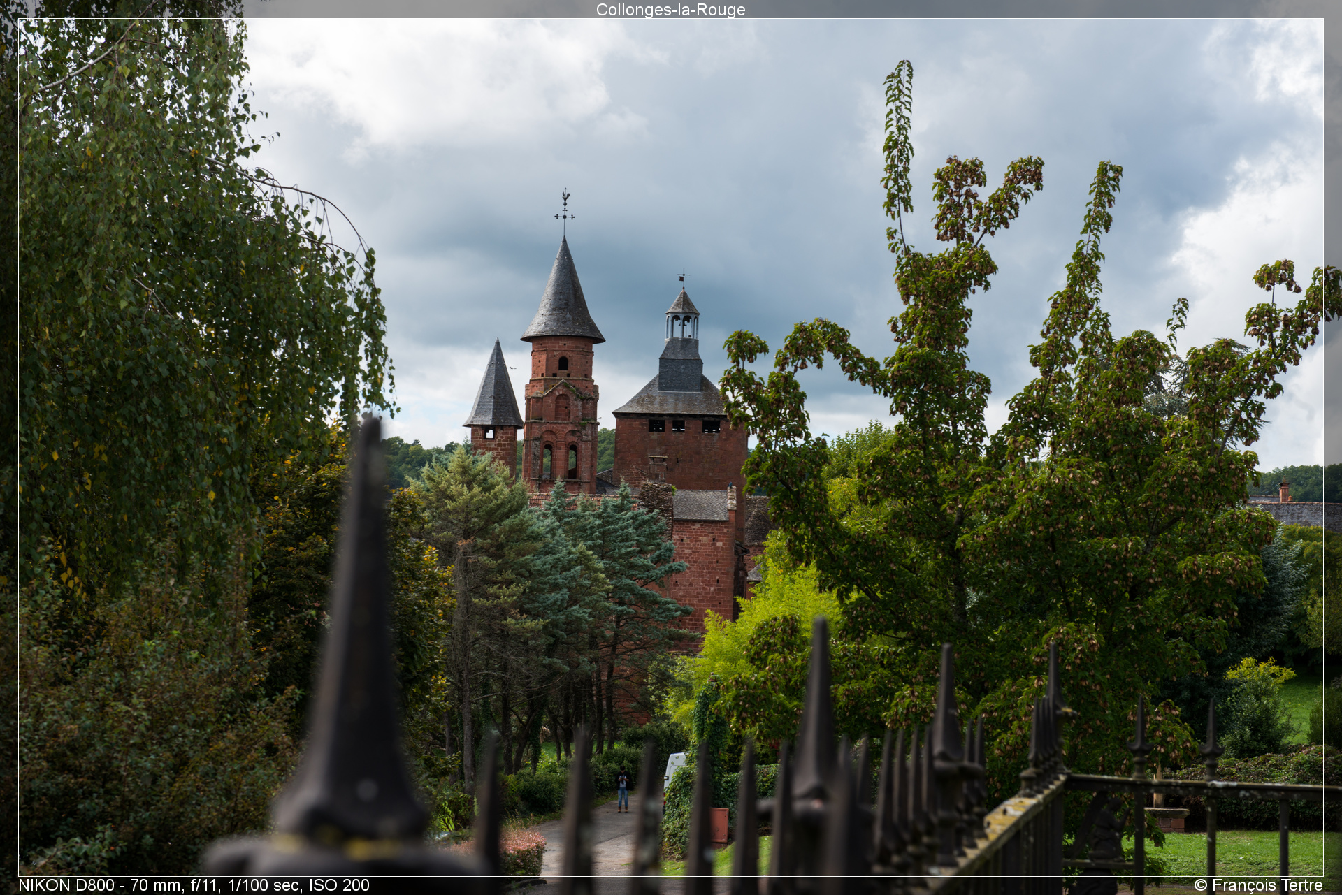Click the Collonges-la-Rouge towers photo
Viewport: 1342px width, 895px height.
pos(670,447)
